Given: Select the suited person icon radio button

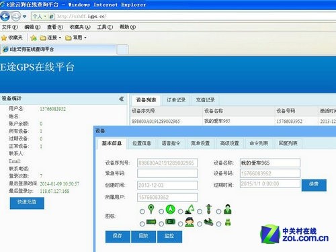Looking at the screenshot, I should coord(218,212).
